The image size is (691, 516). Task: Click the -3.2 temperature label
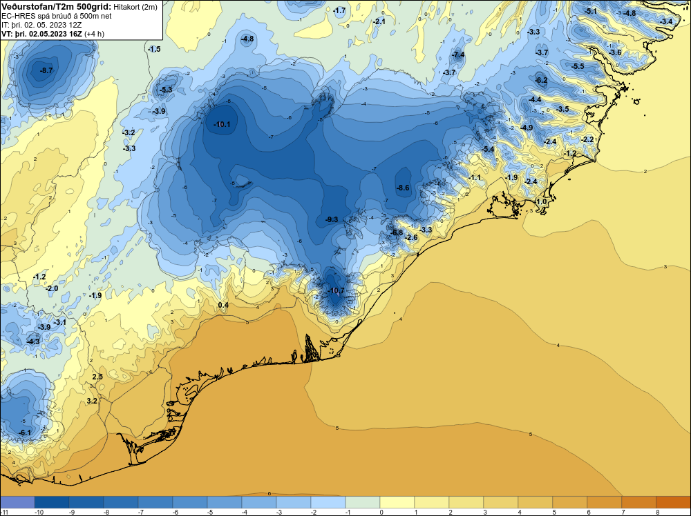(129, 132)
